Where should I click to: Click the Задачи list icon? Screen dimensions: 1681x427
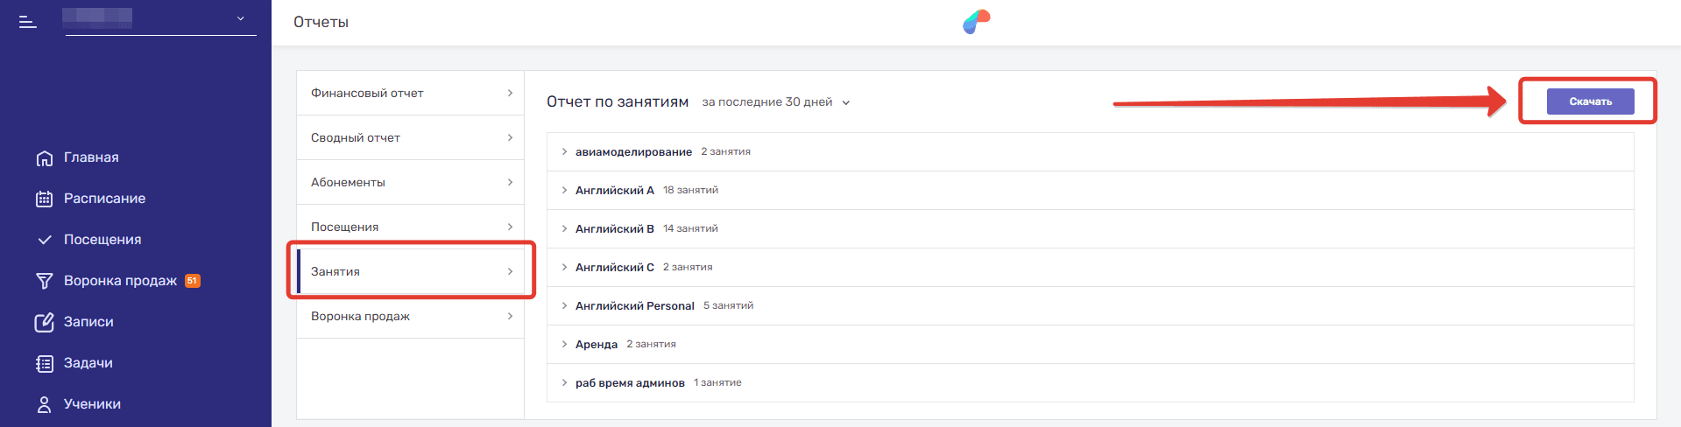pyautogui.click(x=44, y=363)
